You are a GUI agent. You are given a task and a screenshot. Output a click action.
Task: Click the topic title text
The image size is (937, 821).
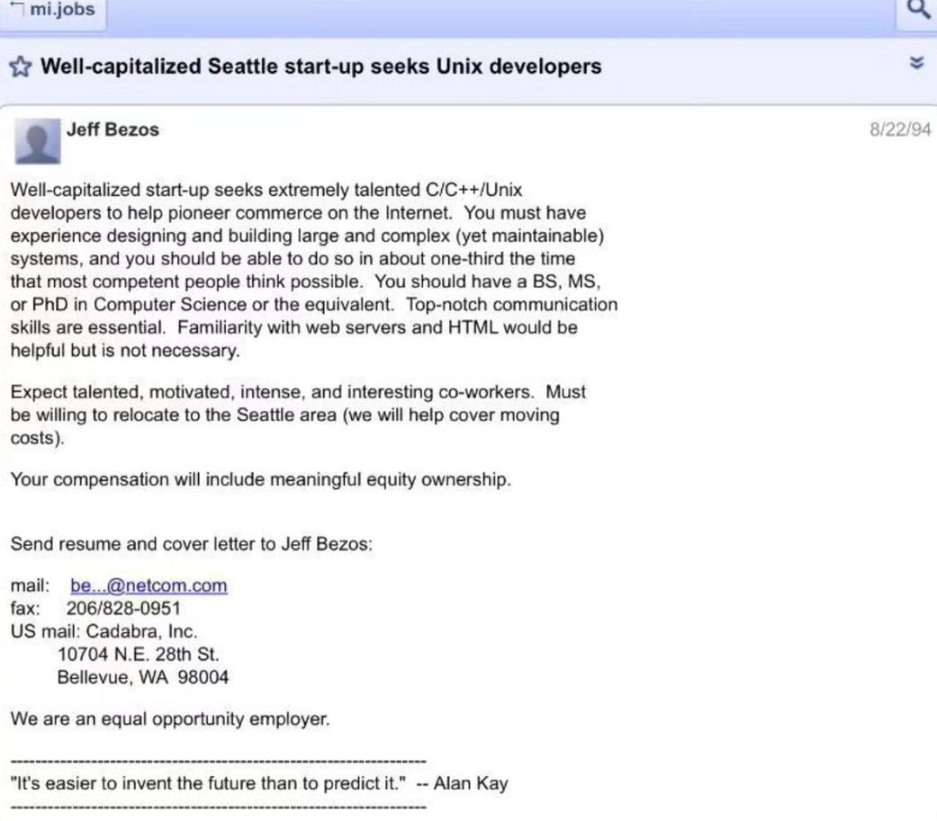321,67
